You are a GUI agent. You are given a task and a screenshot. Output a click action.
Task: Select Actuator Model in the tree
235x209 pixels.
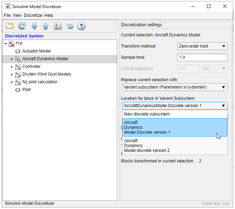pyautogui.click(x=37, y=51)
